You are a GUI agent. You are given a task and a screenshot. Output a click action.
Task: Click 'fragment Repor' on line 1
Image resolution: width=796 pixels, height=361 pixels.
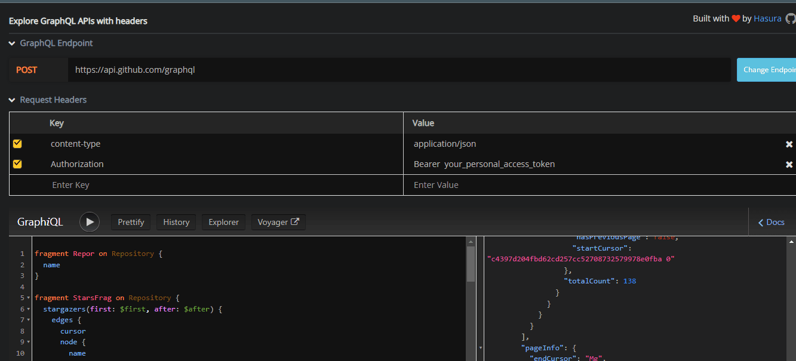(x=64, y=254)
